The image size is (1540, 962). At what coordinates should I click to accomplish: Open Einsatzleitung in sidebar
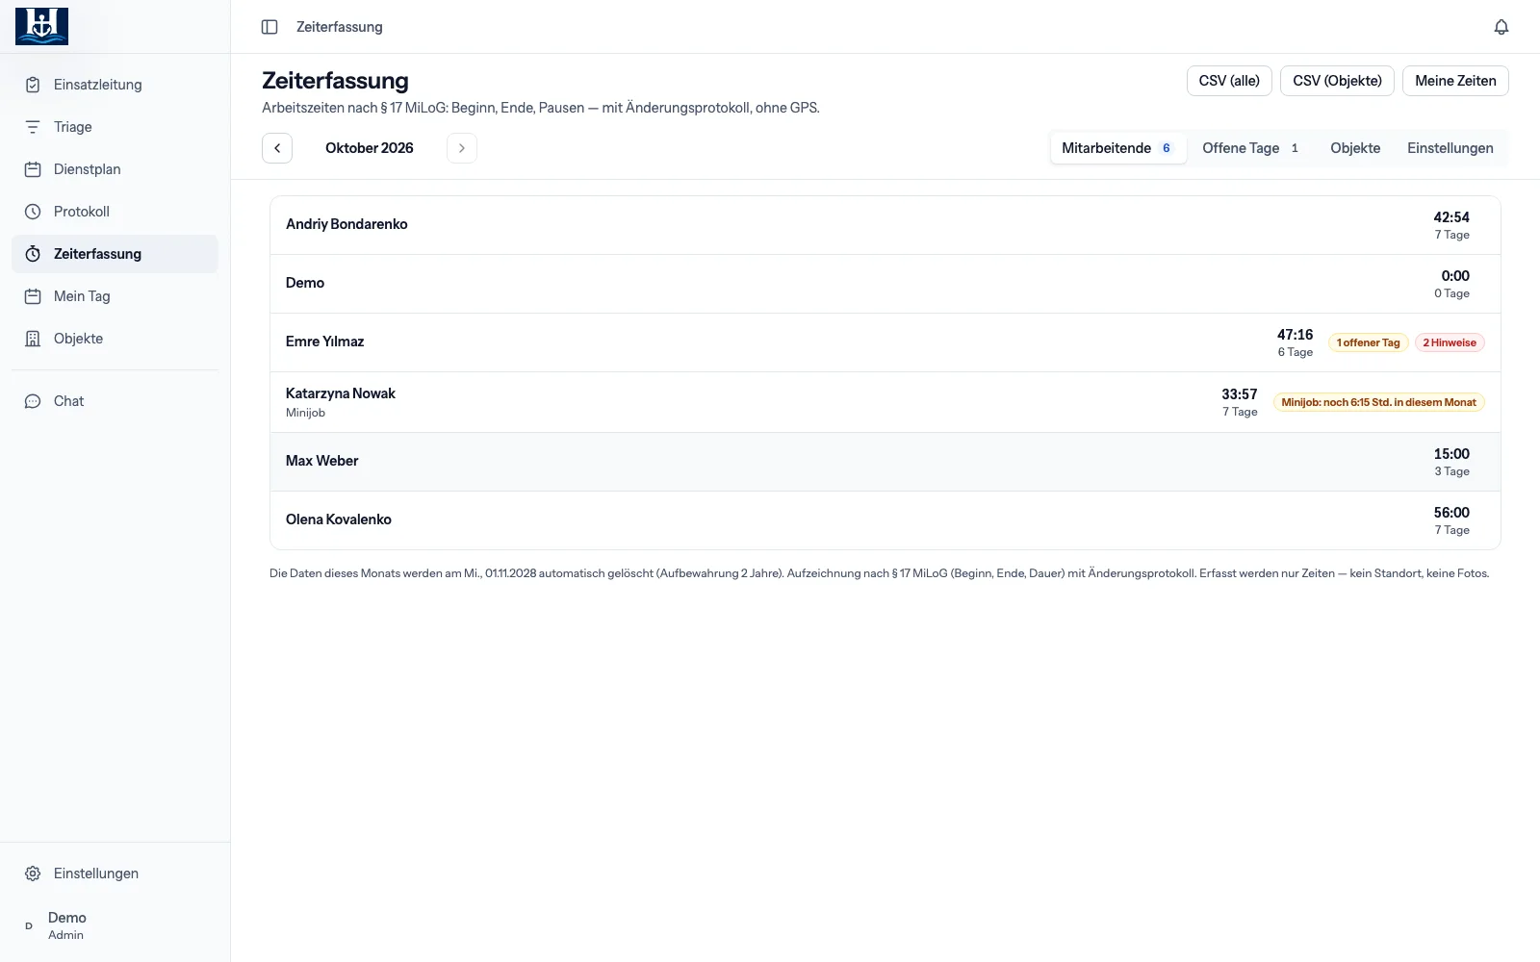(115, 85)
